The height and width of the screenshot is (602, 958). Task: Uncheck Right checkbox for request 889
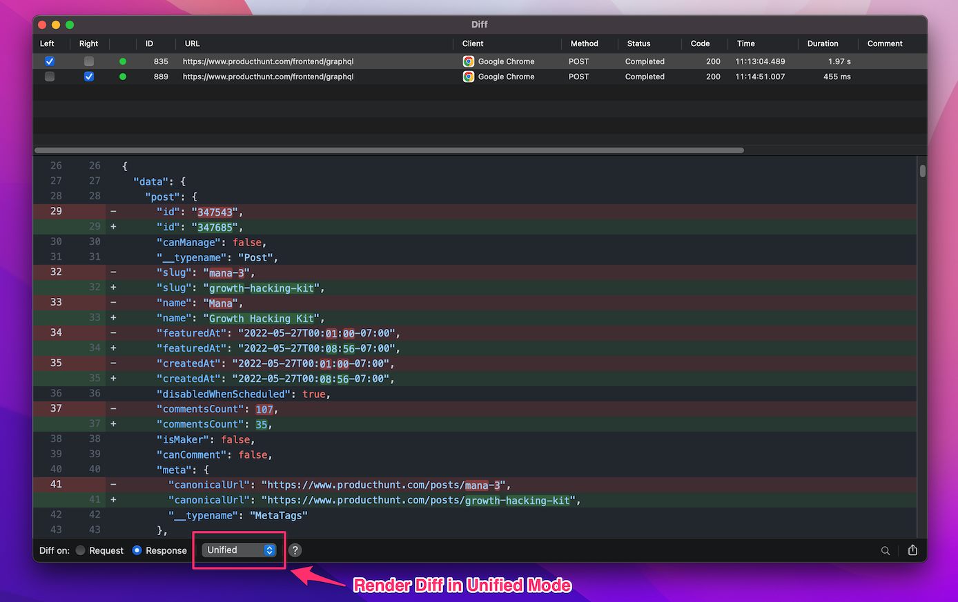[x=89, y=77]
